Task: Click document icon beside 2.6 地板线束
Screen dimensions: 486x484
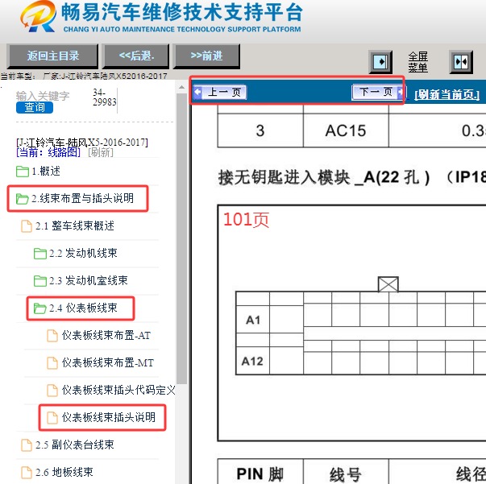Action: pos(27,472)
